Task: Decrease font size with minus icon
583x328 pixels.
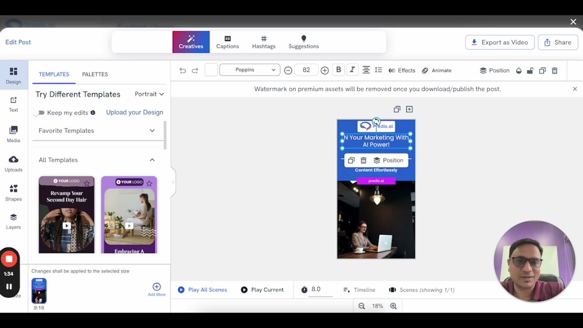Action: pyautogui.click(x=288, y=70)
